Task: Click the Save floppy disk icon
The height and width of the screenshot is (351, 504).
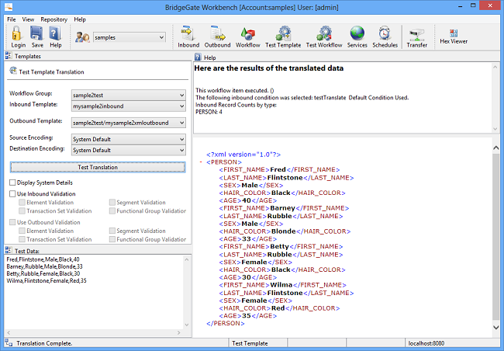Action: pos(36,33)
